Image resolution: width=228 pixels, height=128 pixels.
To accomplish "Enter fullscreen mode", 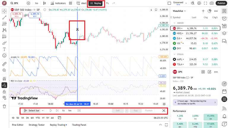I will pyautogui.click(x=205, y=3).
